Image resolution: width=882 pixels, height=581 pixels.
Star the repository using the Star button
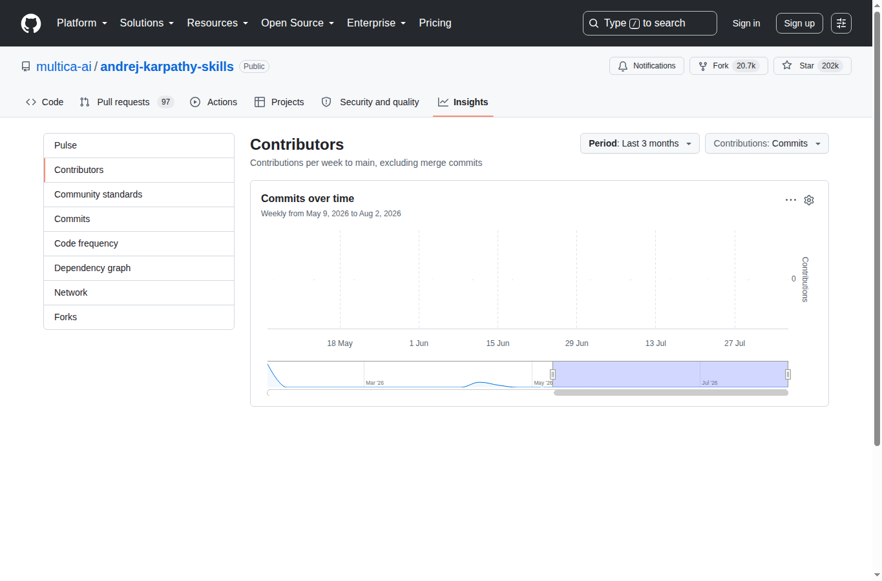tap(812, 66)
